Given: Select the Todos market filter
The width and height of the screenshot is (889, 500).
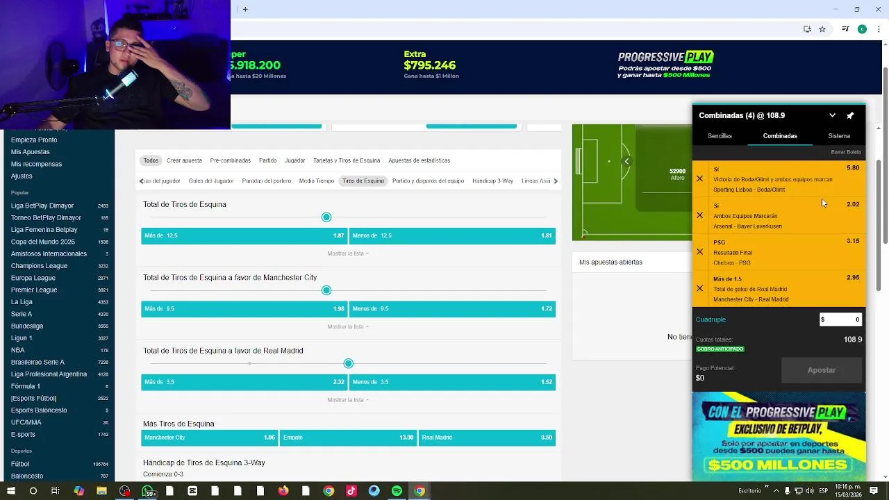Looking at the screenshot, I should pos(151,160).
